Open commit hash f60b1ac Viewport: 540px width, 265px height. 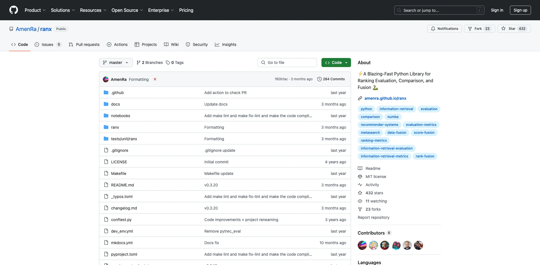click(x=281, y=79)
